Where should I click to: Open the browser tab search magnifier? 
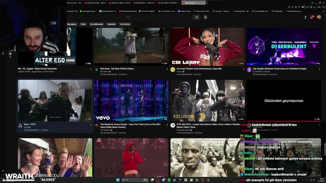pos(313,3)
